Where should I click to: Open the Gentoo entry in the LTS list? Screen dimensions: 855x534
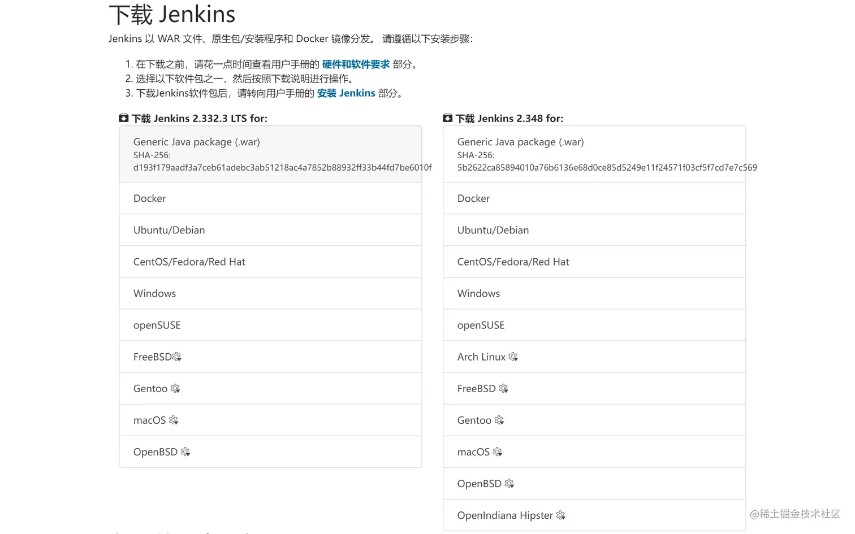(x=270, y=388)
